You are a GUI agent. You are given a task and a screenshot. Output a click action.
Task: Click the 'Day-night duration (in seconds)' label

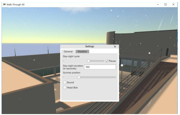coord(73,67)
